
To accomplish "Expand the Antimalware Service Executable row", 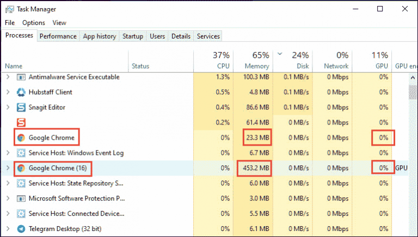I will pyautogui.click(x=8, y=77).
